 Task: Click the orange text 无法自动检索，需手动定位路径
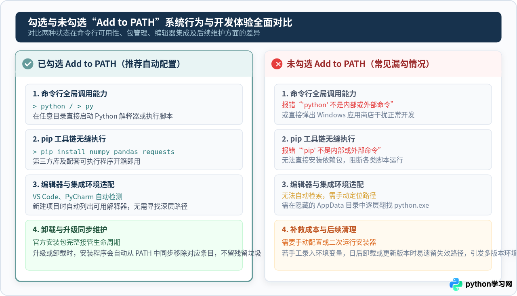click(329, 196)
